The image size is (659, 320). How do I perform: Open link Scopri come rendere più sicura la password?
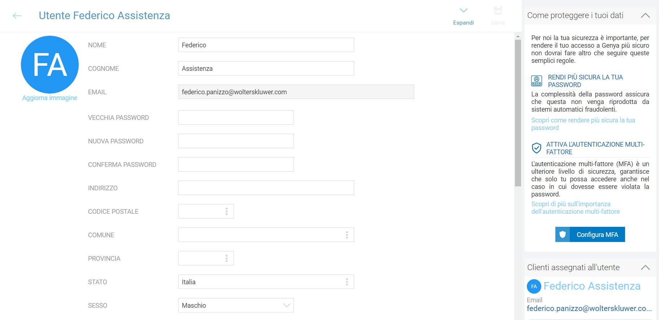(x=583, y=124)
